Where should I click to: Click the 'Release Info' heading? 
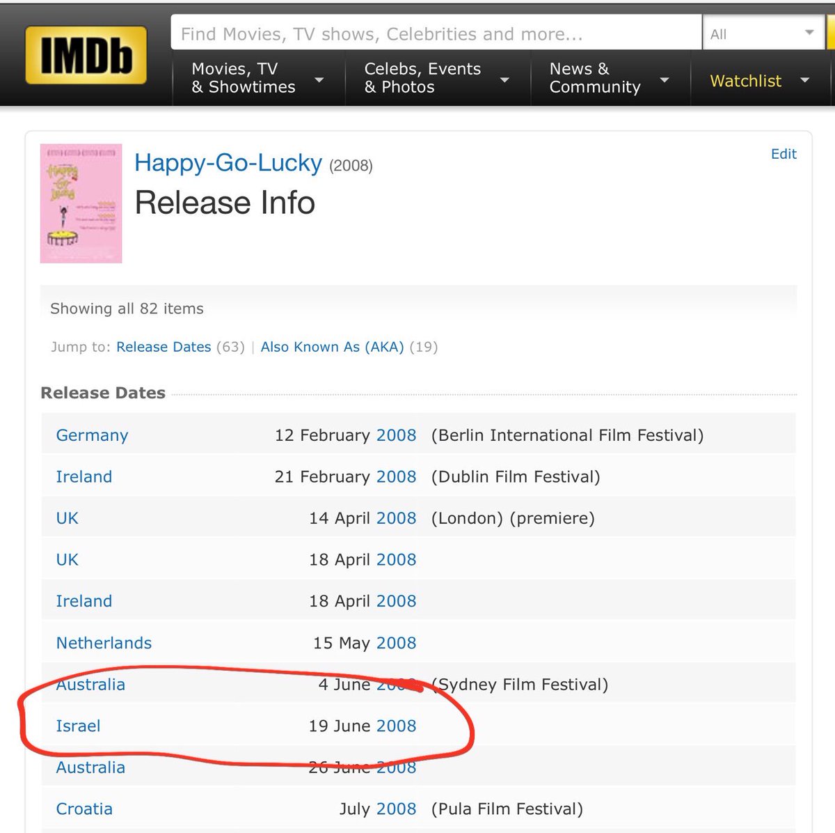[225, 203]
